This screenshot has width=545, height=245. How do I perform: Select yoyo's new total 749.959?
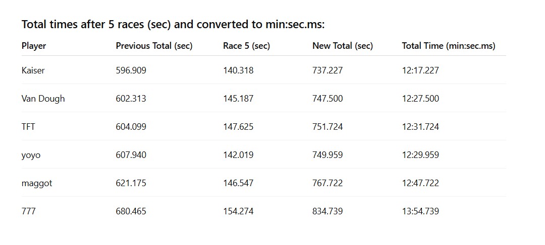point(328,155)
